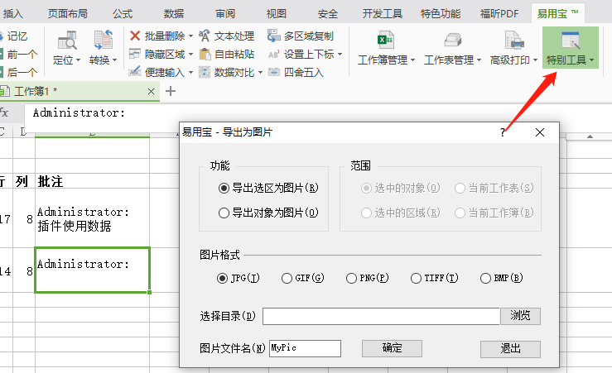This screenshot has height=373, width=612.
Task: Click the 自由粘贴 clipboard icon
Action: [x=205, y=54]
